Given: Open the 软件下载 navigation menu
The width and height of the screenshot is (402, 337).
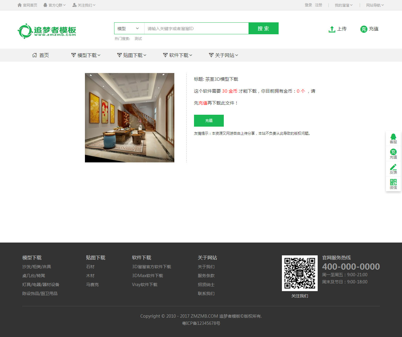Looking at the screenshot, I should coord(178,55).
